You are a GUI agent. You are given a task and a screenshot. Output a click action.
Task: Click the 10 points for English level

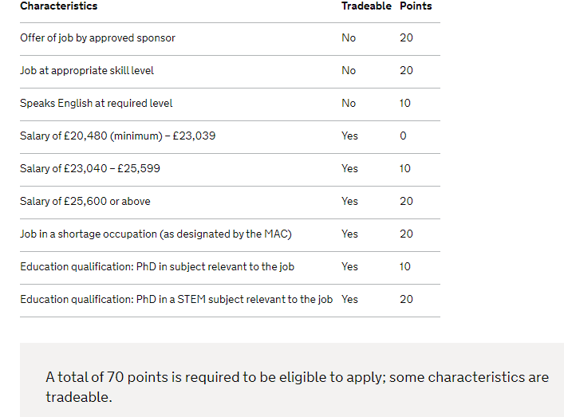405,104
